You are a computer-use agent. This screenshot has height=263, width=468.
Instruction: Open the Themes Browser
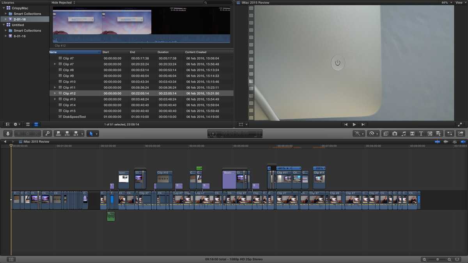click(438, 134)
